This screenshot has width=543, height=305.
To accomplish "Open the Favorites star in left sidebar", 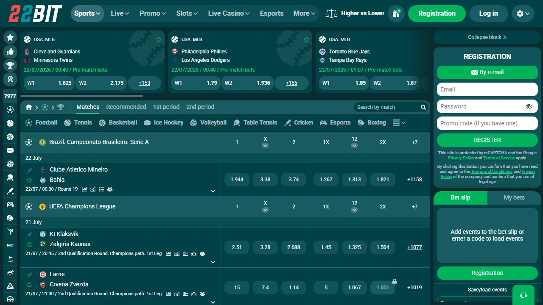I will [10, 37].
